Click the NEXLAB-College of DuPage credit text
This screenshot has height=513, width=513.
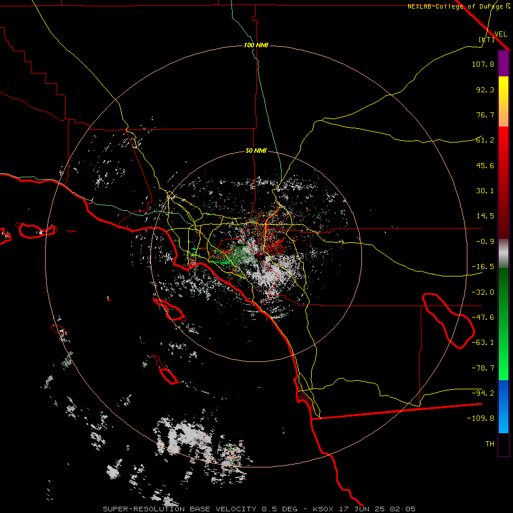click(x=459, y=6)
